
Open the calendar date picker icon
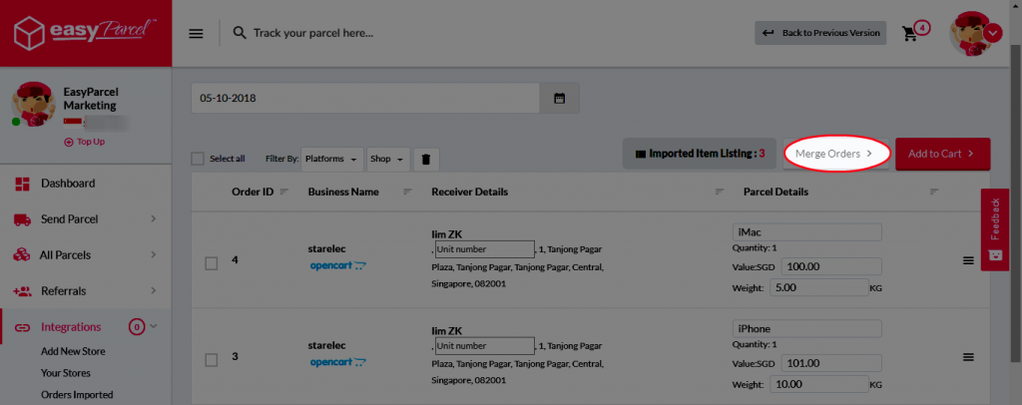[559, 99]
